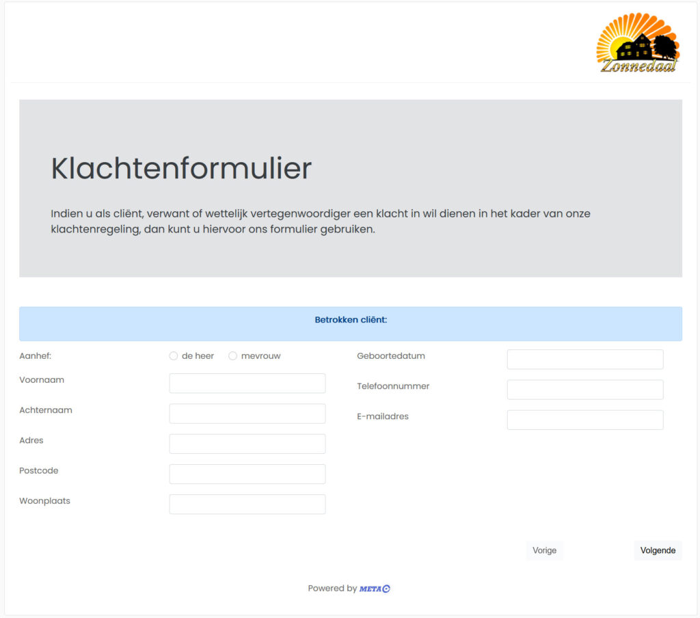Click the 'Voornaam' label

pyautogui.click(x=42, y=380)
